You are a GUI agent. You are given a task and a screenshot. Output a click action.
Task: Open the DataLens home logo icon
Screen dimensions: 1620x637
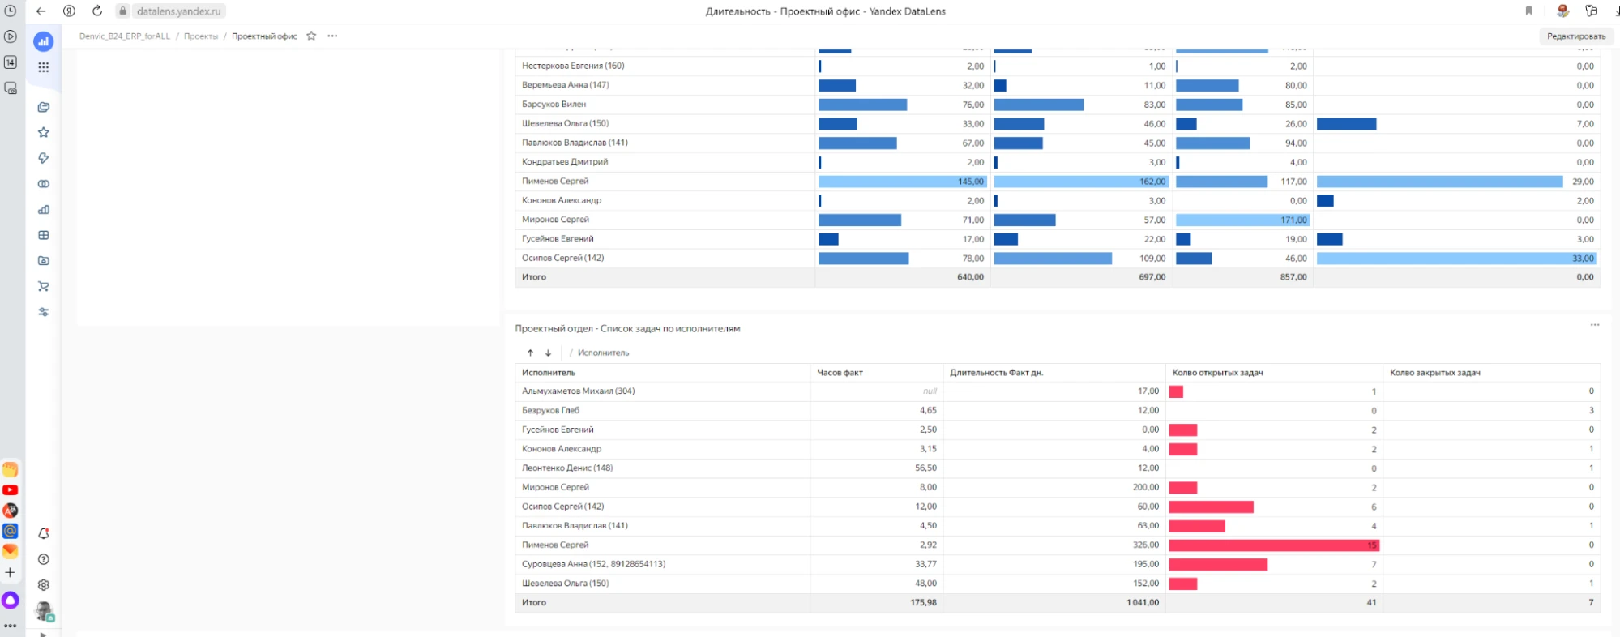click(44, 41)
